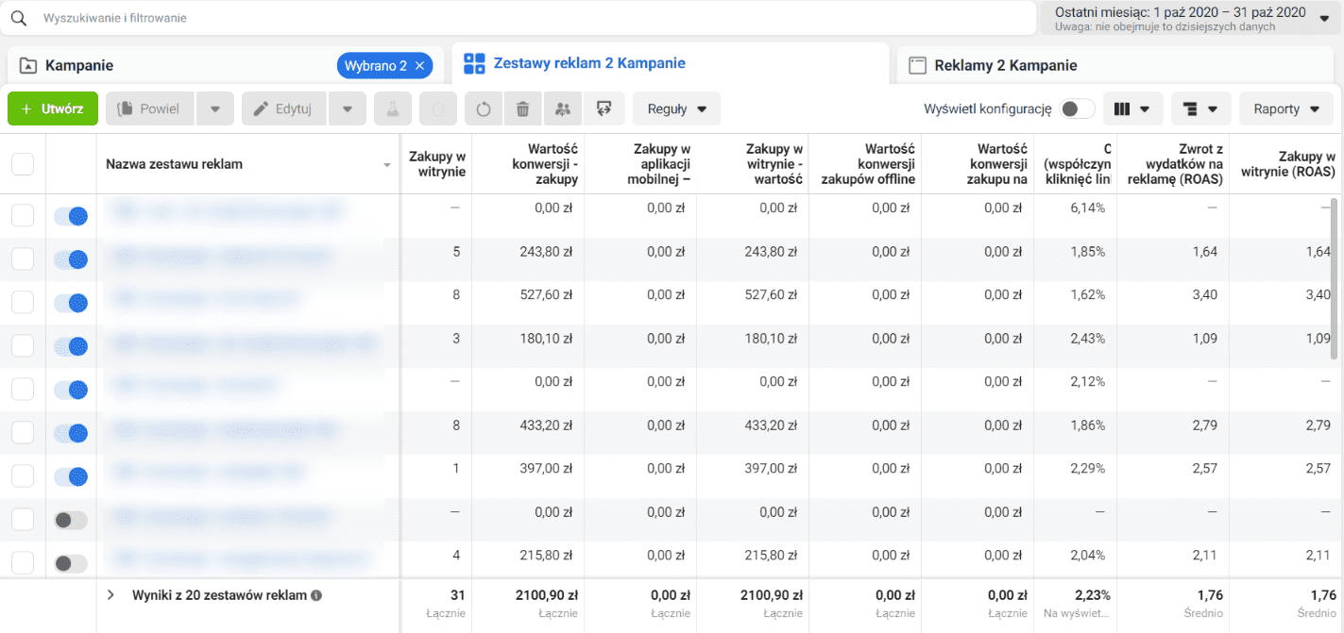Switch to the Kampanie tab
The width and height of the screenshot is (1344, 633).
pyautogui.click(x=79, y=65)
